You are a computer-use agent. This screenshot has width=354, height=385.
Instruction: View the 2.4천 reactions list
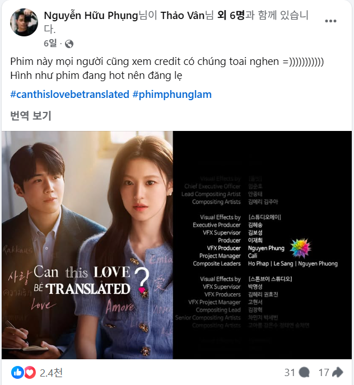pos(51,373)
